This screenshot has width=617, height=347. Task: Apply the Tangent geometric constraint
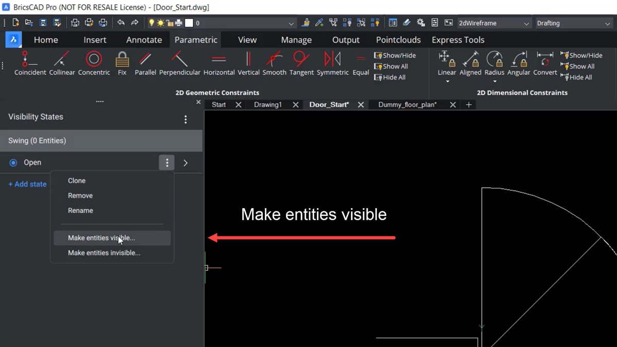[301, 63]
